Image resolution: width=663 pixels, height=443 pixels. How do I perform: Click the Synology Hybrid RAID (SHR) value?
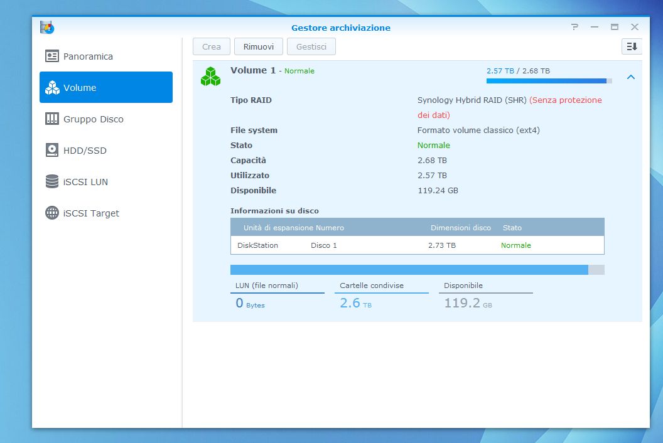click(472, 100)
